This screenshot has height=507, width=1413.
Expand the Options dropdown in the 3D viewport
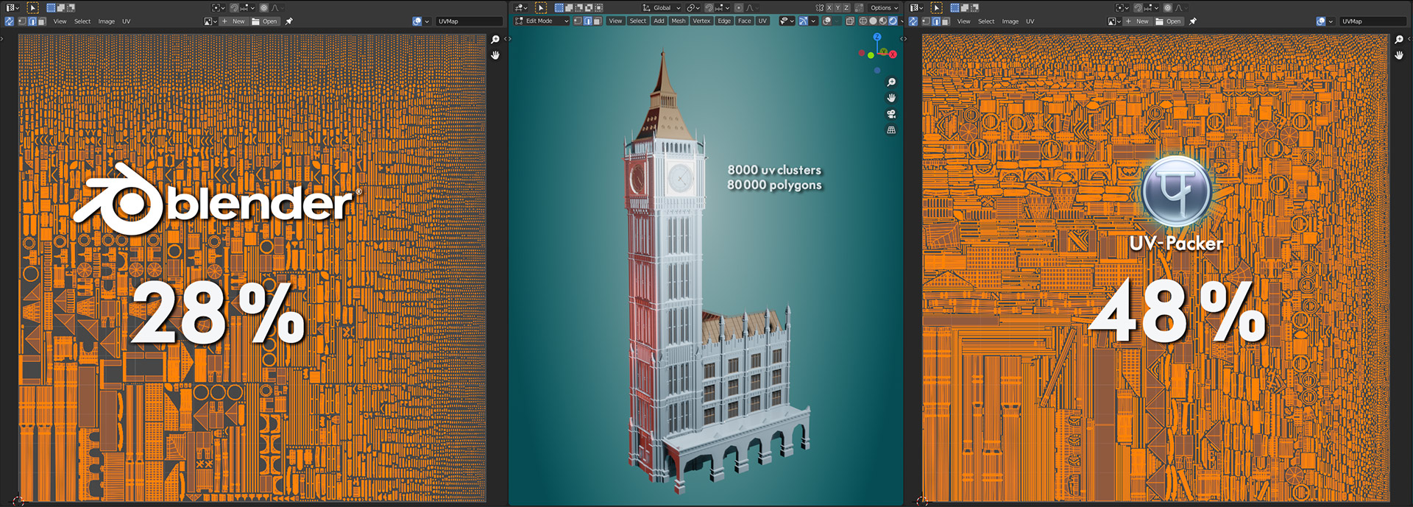point(884,8)
